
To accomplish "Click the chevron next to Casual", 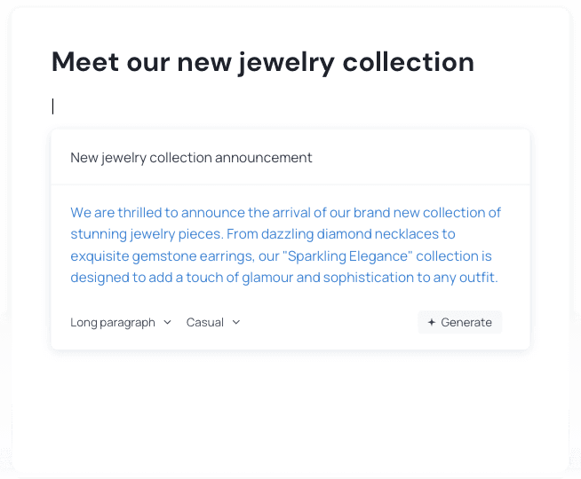I will 236,323.
